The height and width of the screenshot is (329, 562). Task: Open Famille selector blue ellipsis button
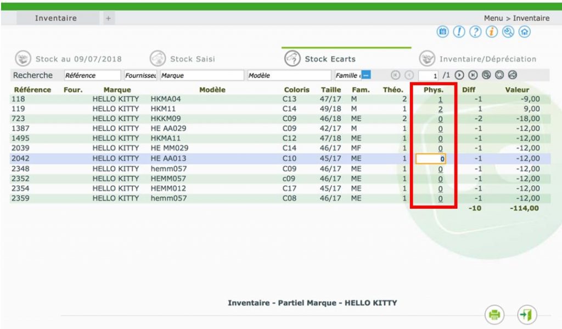click(x=366, y=75)
